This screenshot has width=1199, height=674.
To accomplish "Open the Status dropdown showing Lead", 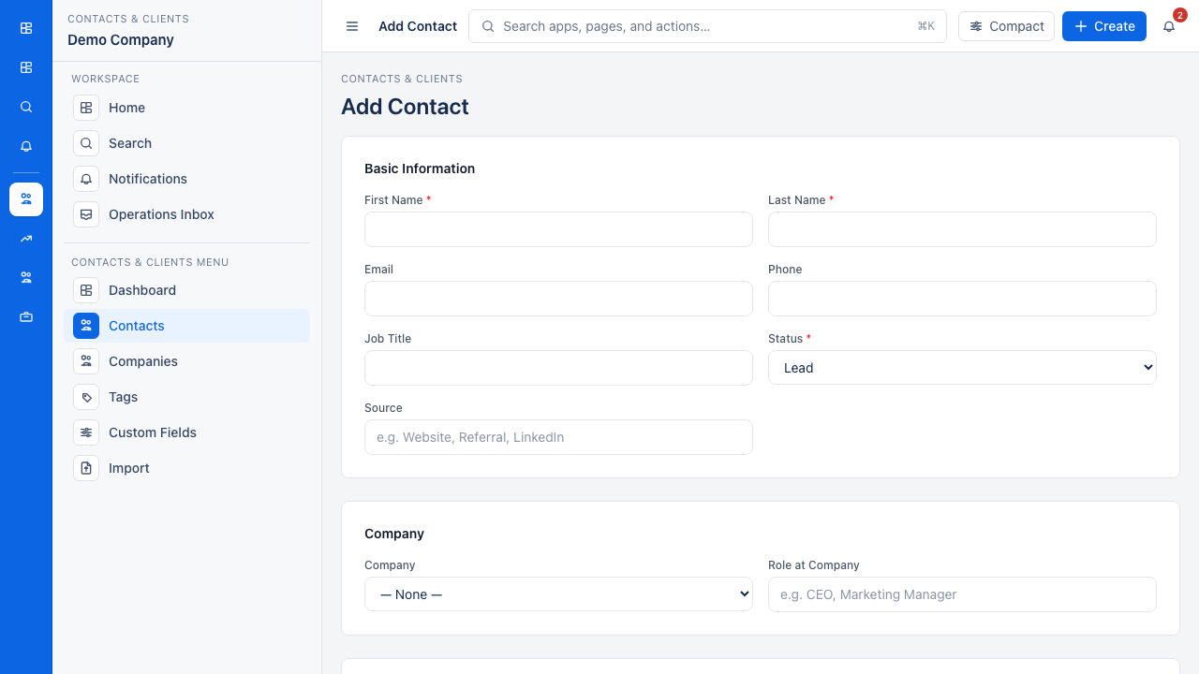I will [x=962, y=368].
